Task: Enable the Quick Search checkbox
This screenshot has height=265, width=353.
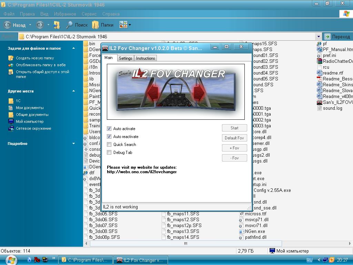Action: (x=109, y=145)
